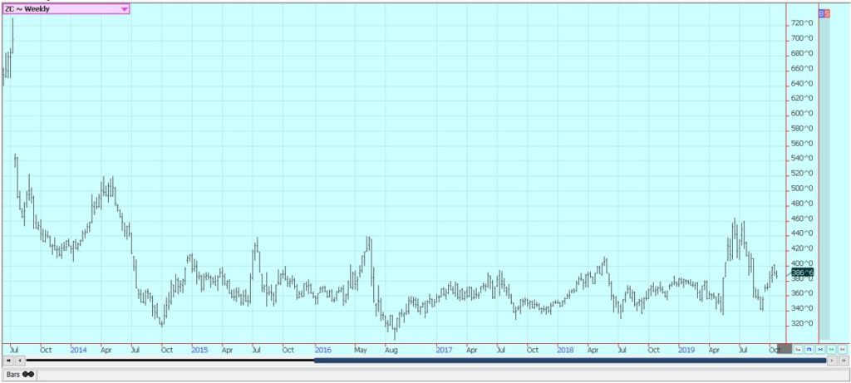Select the Bars tab at bottom
851x383 pixels.
click(20, 375)
